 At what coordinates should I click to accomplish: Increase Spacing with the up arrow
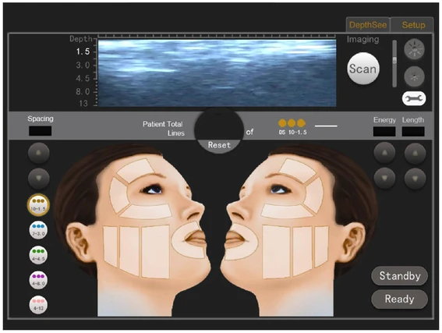[x=39, y=153]
